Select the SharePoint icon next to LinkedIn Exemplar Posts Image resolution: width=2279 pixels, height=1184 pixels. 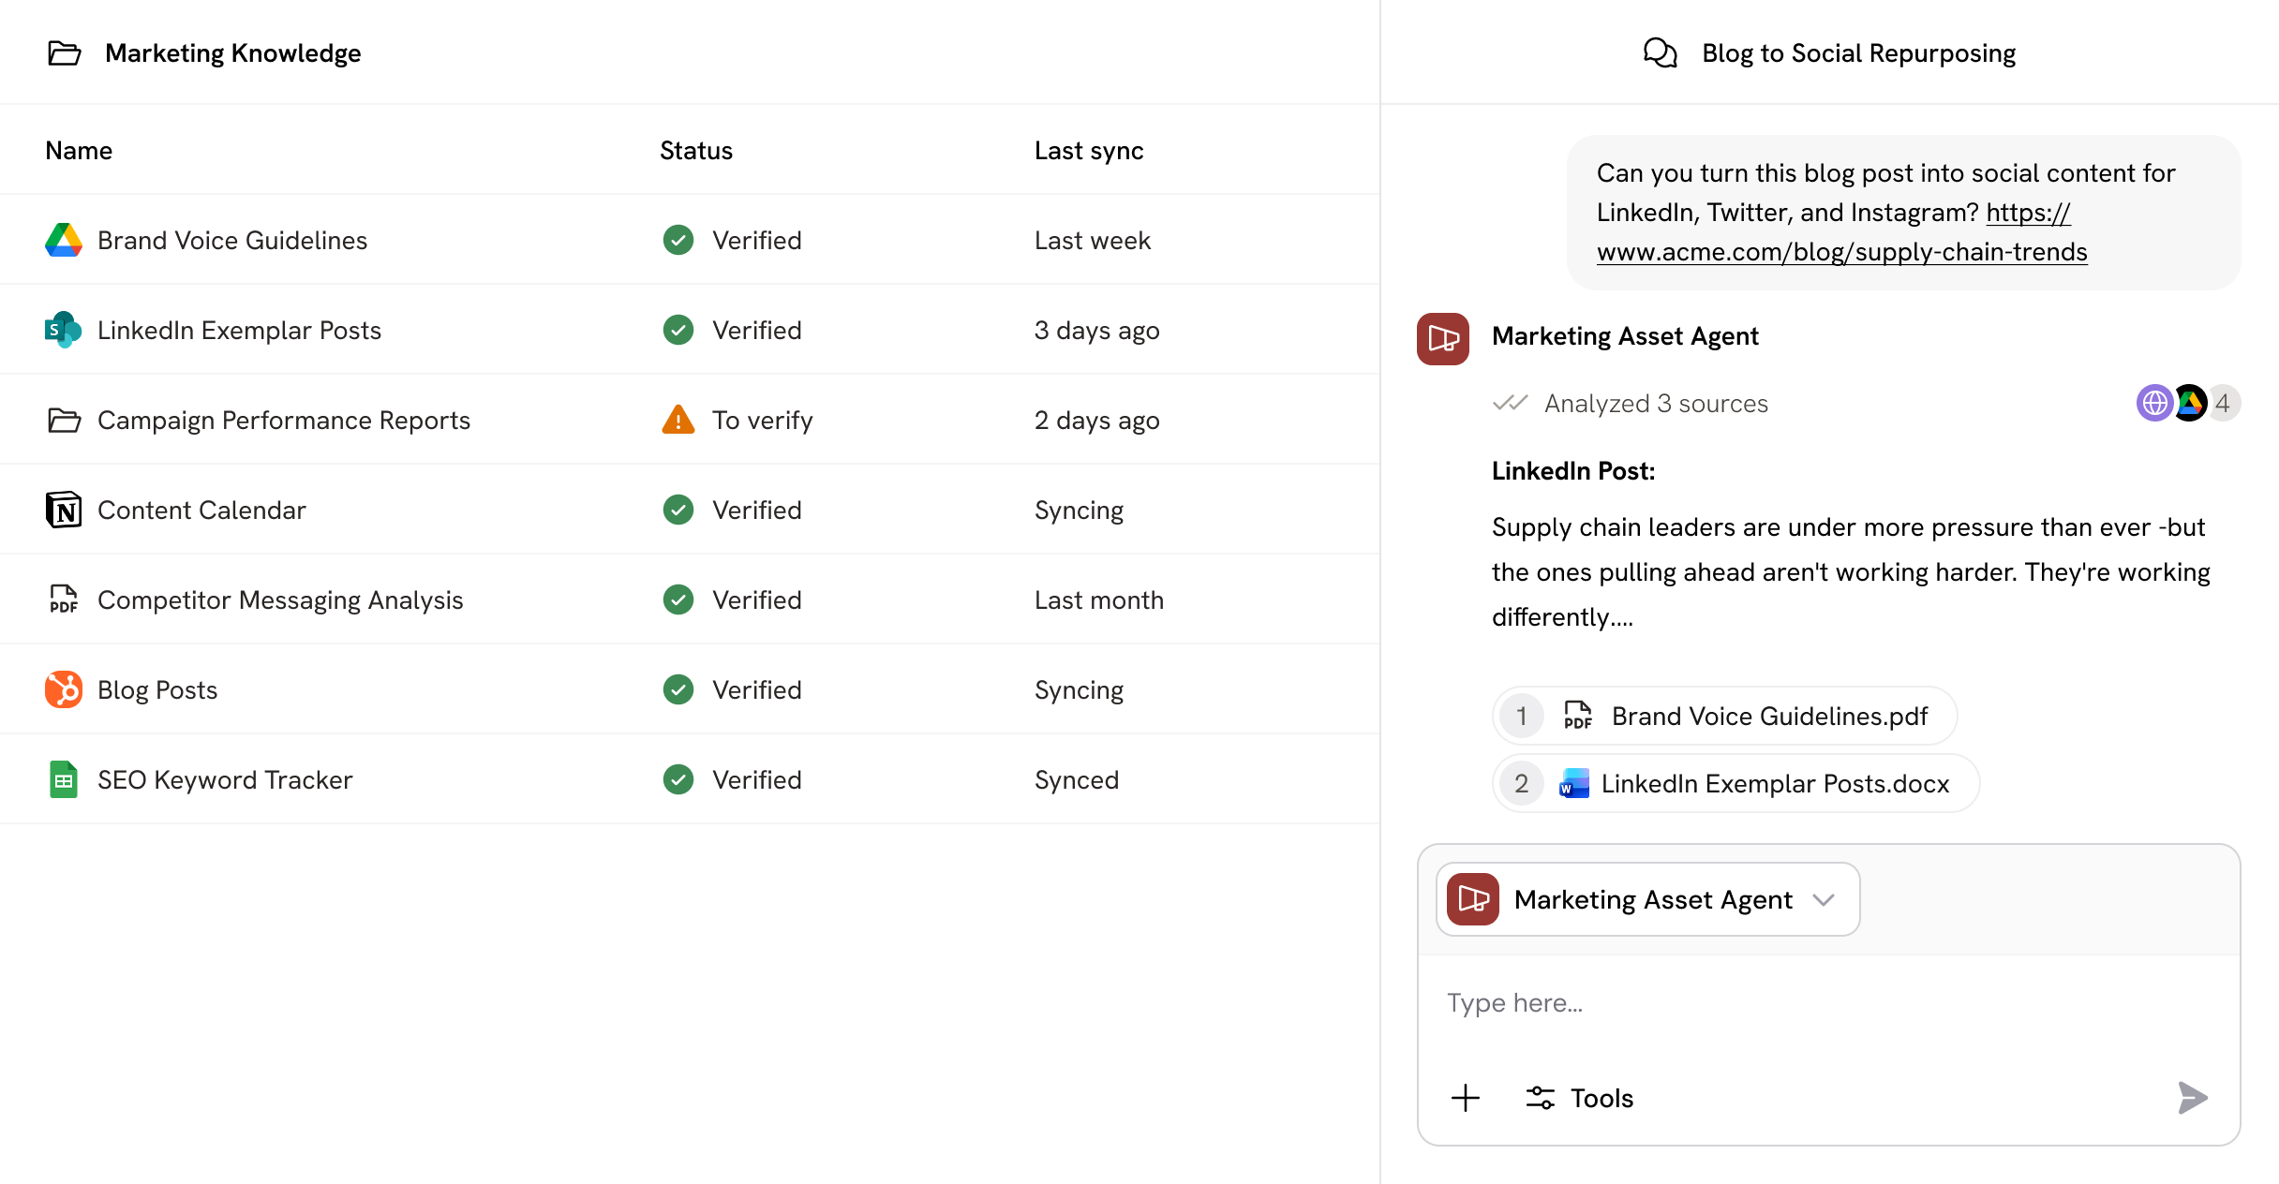63,330
